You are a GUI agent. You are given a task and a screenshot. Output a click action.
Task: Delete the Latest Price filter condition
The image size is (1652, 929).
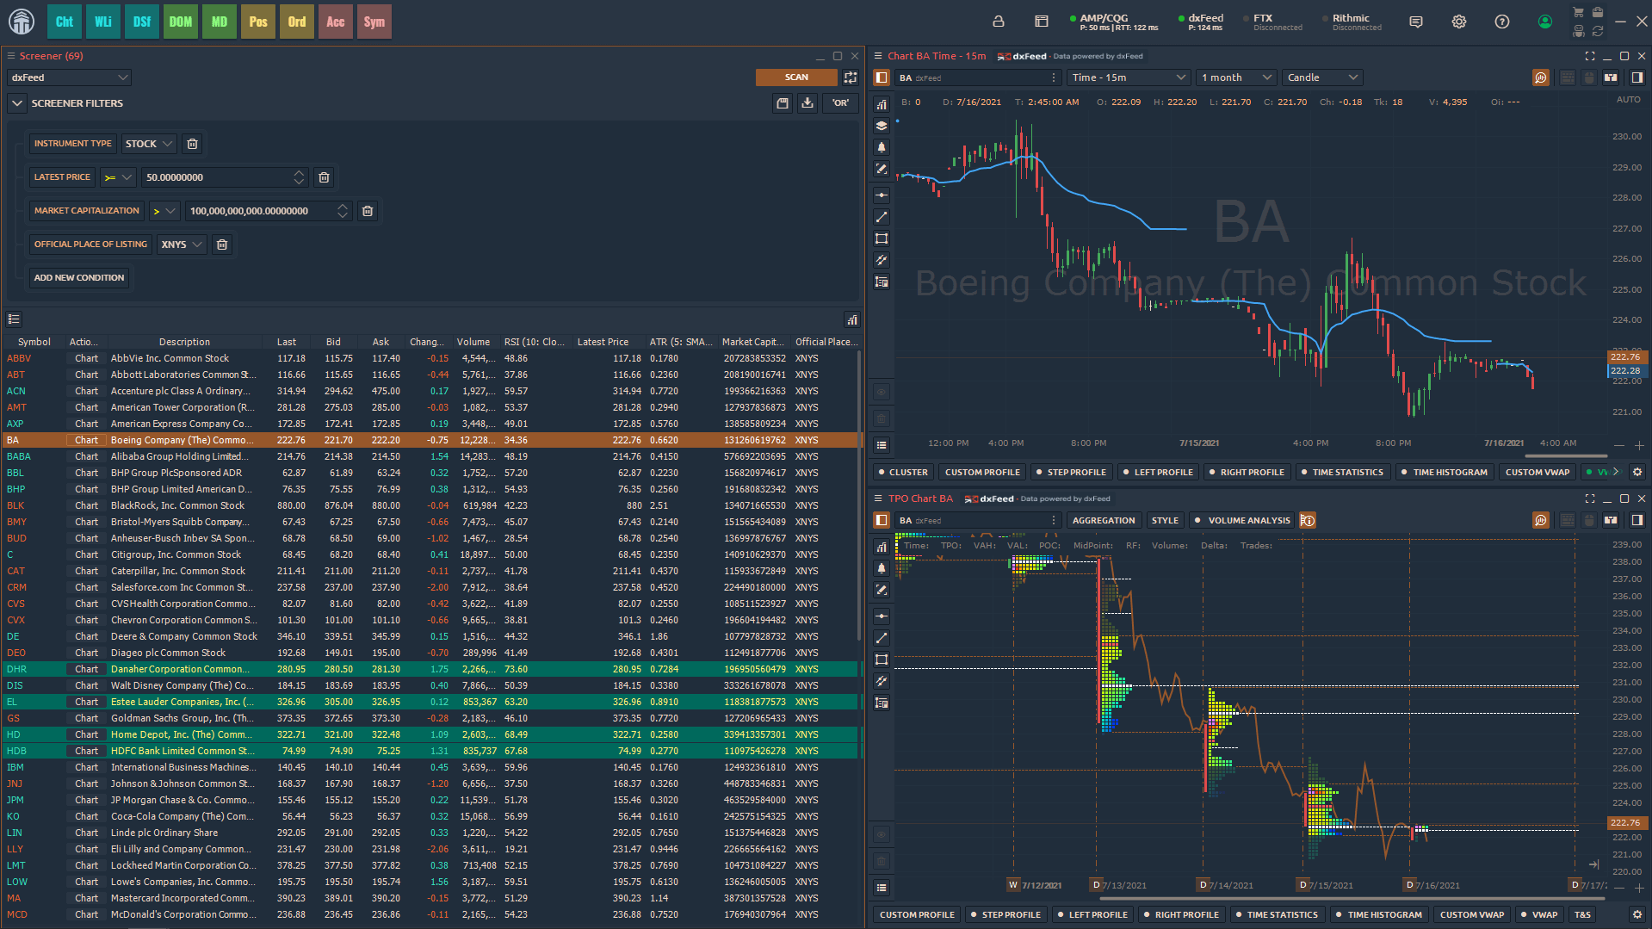(324, 177)
